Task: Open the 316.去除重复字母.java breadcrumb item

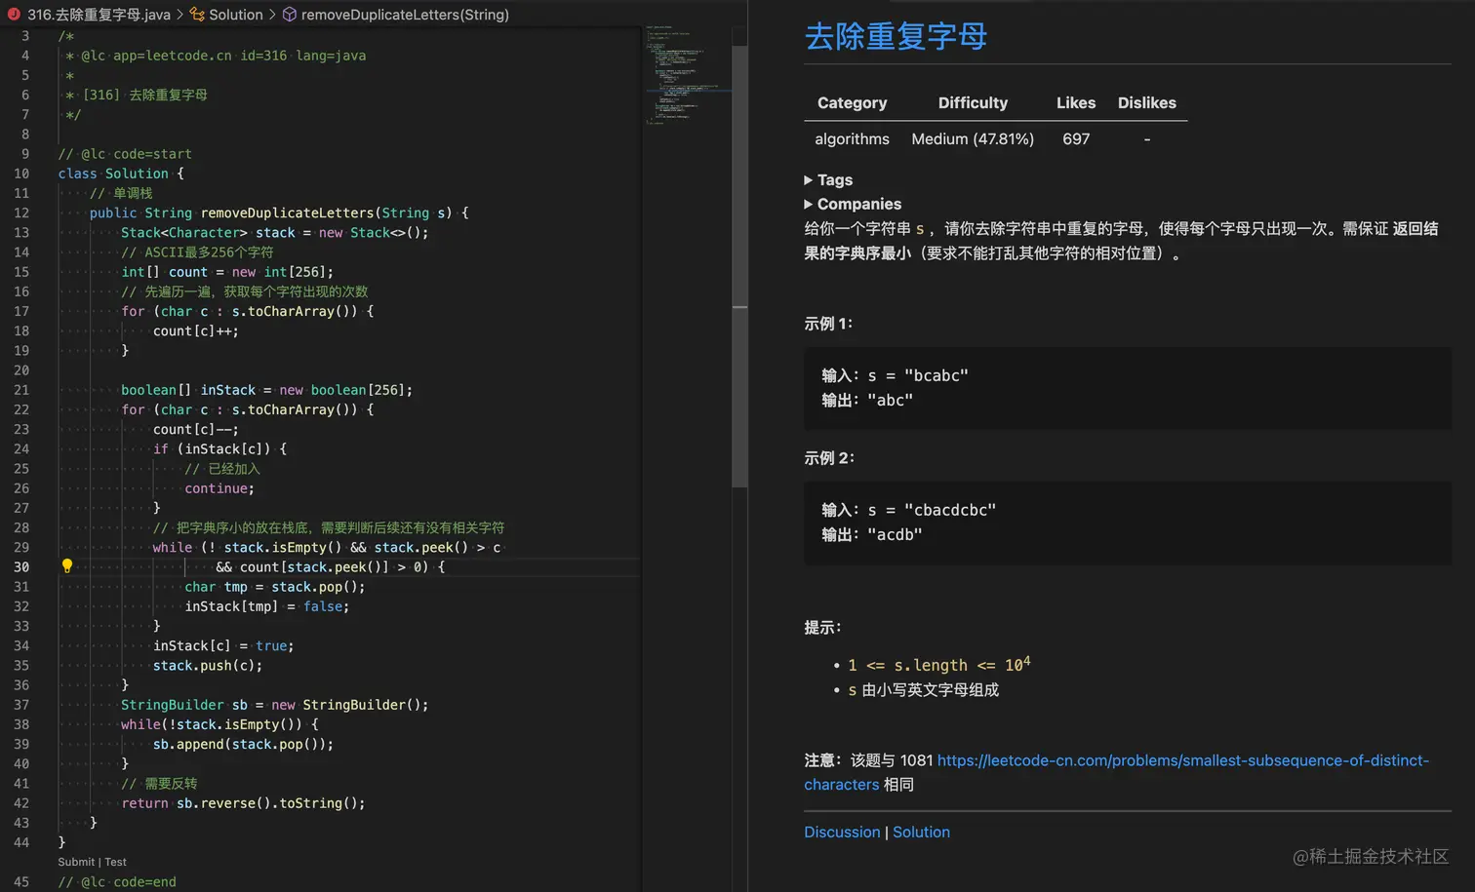Action: click(x=99, y=15)
